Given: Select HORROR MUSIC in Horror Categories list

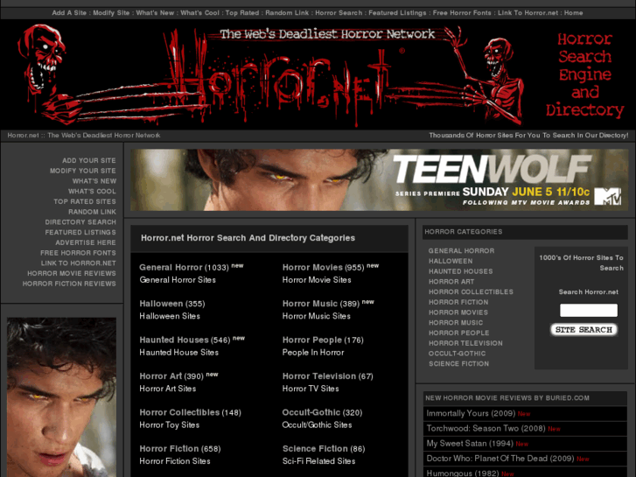Looking at the screenshot, I should [456, 323].
